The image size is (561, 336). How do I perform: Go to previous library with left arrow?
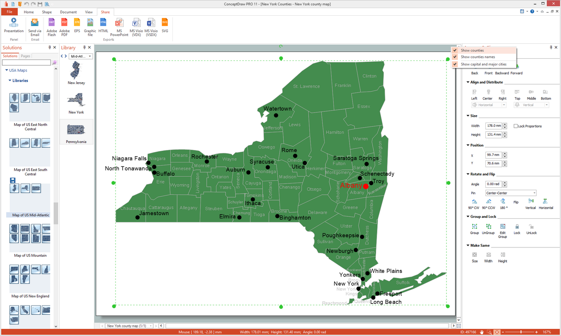tap(62, 56)
